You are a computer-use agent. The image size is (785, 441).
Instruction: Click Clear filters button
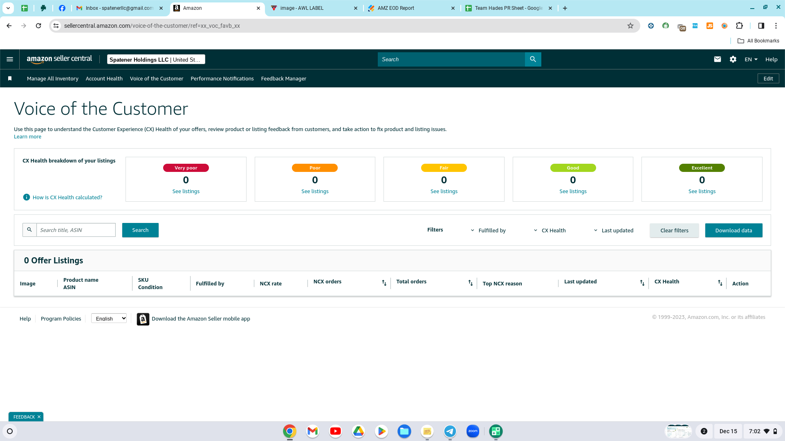674,230
